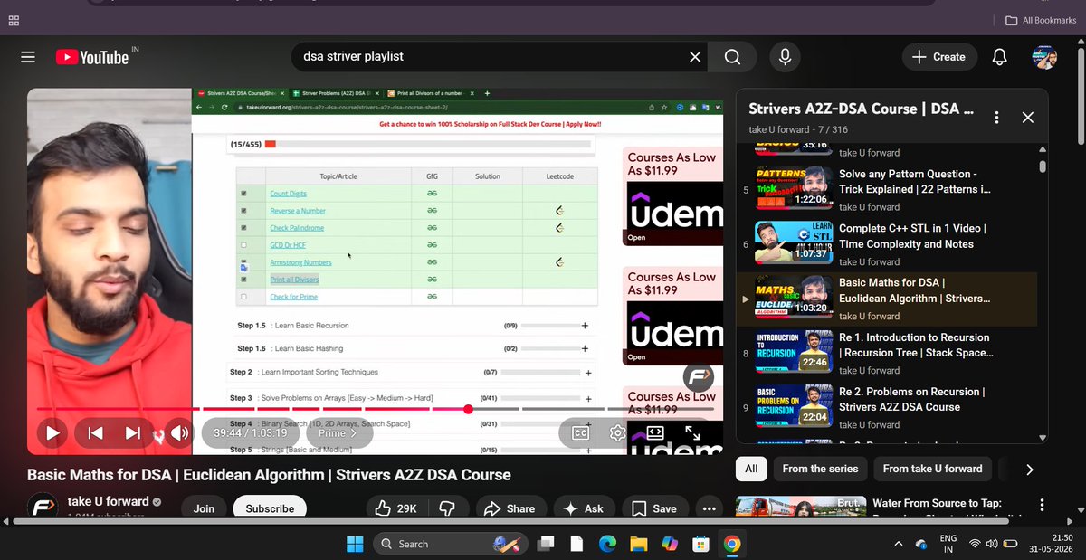
Task: Toggle closed captions
Action: tap(581, 433)
